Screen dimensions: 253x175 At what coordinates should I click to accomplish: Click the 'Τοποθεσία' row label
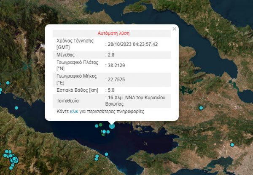[x=68, y=101]
